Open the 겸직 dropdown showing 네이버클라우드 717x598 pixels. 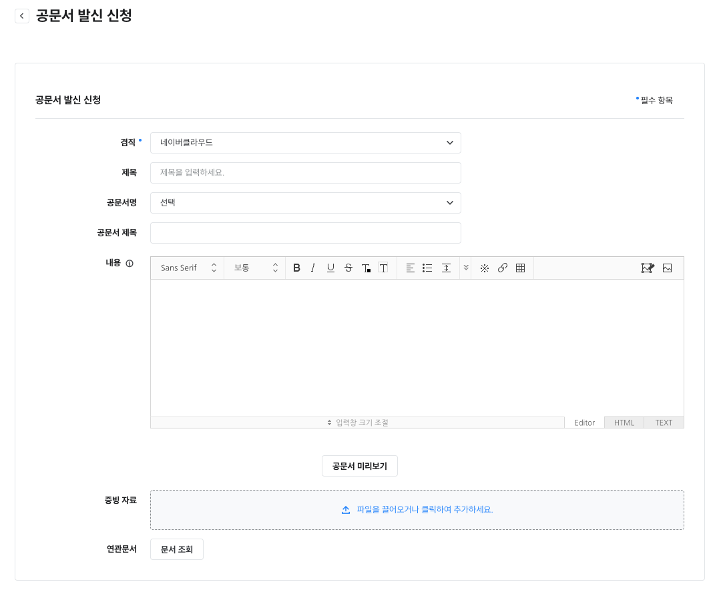pyautogui.click(x=306, y=143)
